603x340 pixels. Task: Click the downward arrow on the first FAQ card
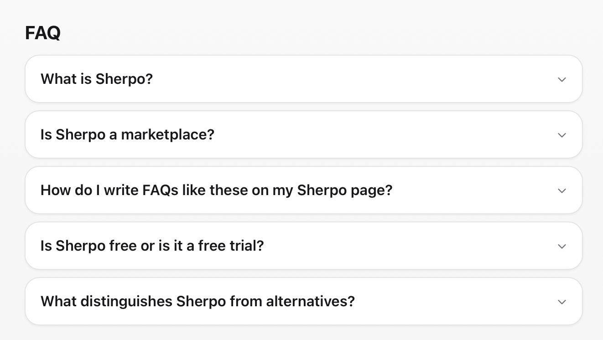(561, 79)
